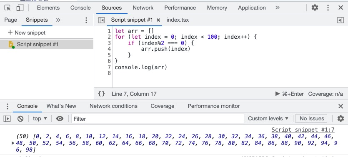Expand the logged array triangle
This screenshot has height=157, width=348.
(x=13, y=143)
